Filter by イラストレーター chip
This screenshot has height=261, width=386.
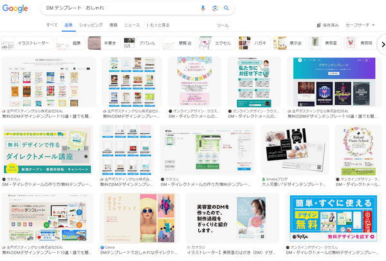click(x=28, y=43)
